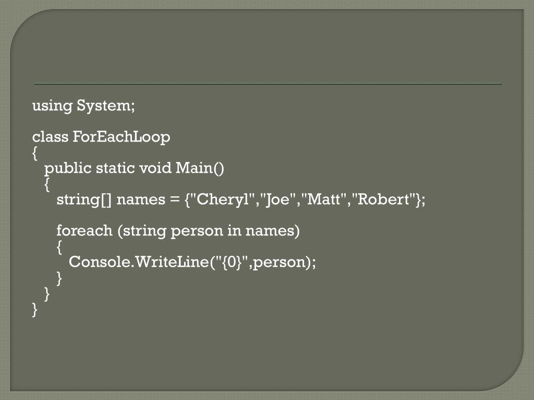Click the "Joe" string literal
The image size is (534, 400).
278,199
